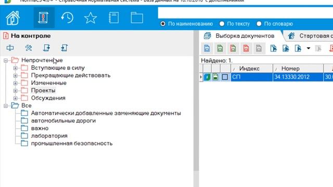Click the tools settings icon in На контроле panel
Screen dimensions: 333x187
pyautogui.click(x=29, y=48)
